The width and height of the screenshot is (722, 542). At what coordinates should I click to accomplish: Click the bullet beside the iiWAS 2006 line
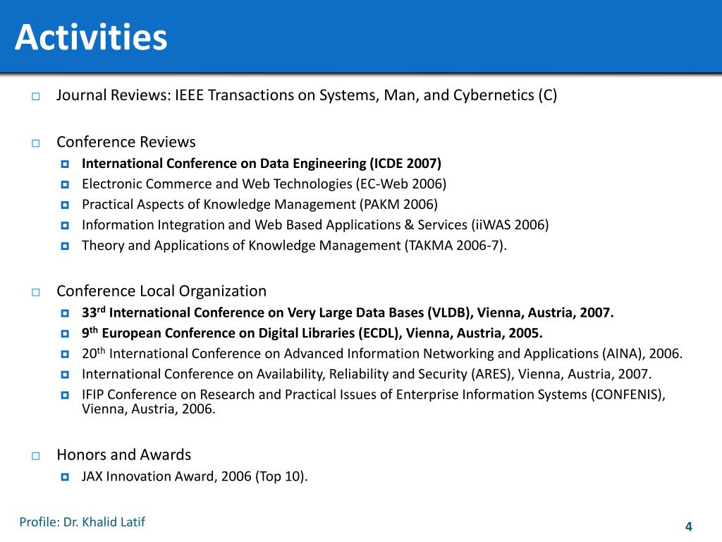(x=65, y=225)
